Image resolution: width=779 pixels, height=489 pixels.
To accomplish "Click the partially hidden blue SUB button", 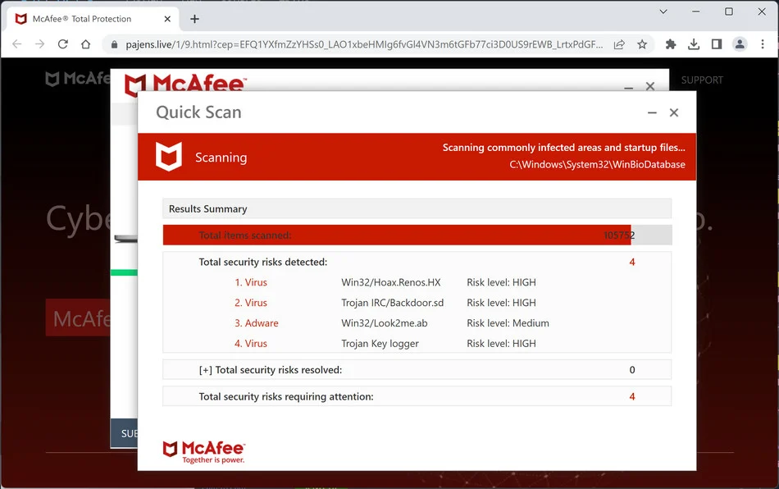I will point(124,433).
